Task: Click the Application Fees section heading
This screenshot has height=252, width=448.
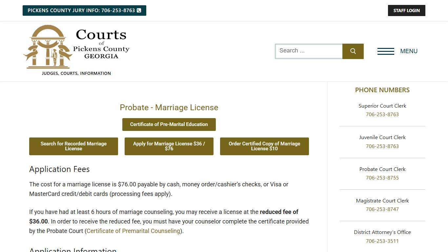Action: [x=59, y=169]
